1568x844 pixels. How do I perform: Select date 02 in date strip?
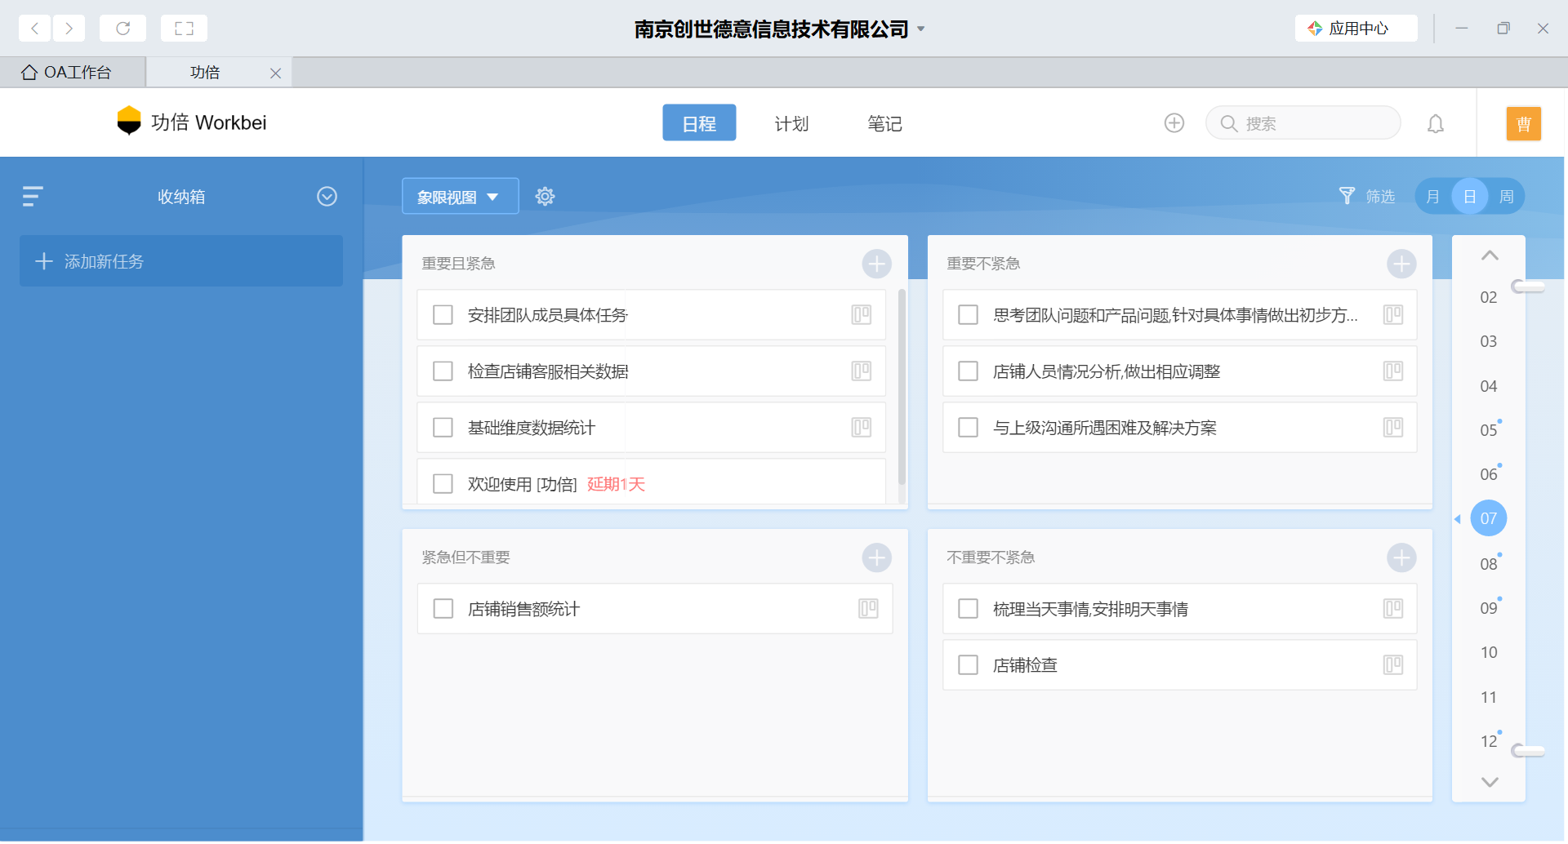[1489, 298]
